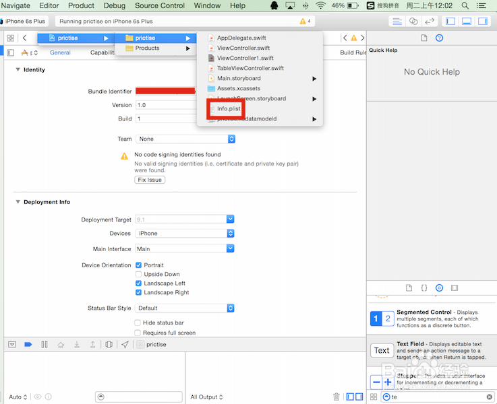Click the Step out debug button
497x404 pixels.
coord(92,344)
